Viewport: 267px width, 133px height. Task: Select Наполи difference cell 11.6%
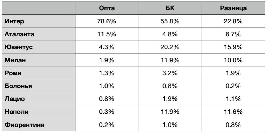coord(233,112)
